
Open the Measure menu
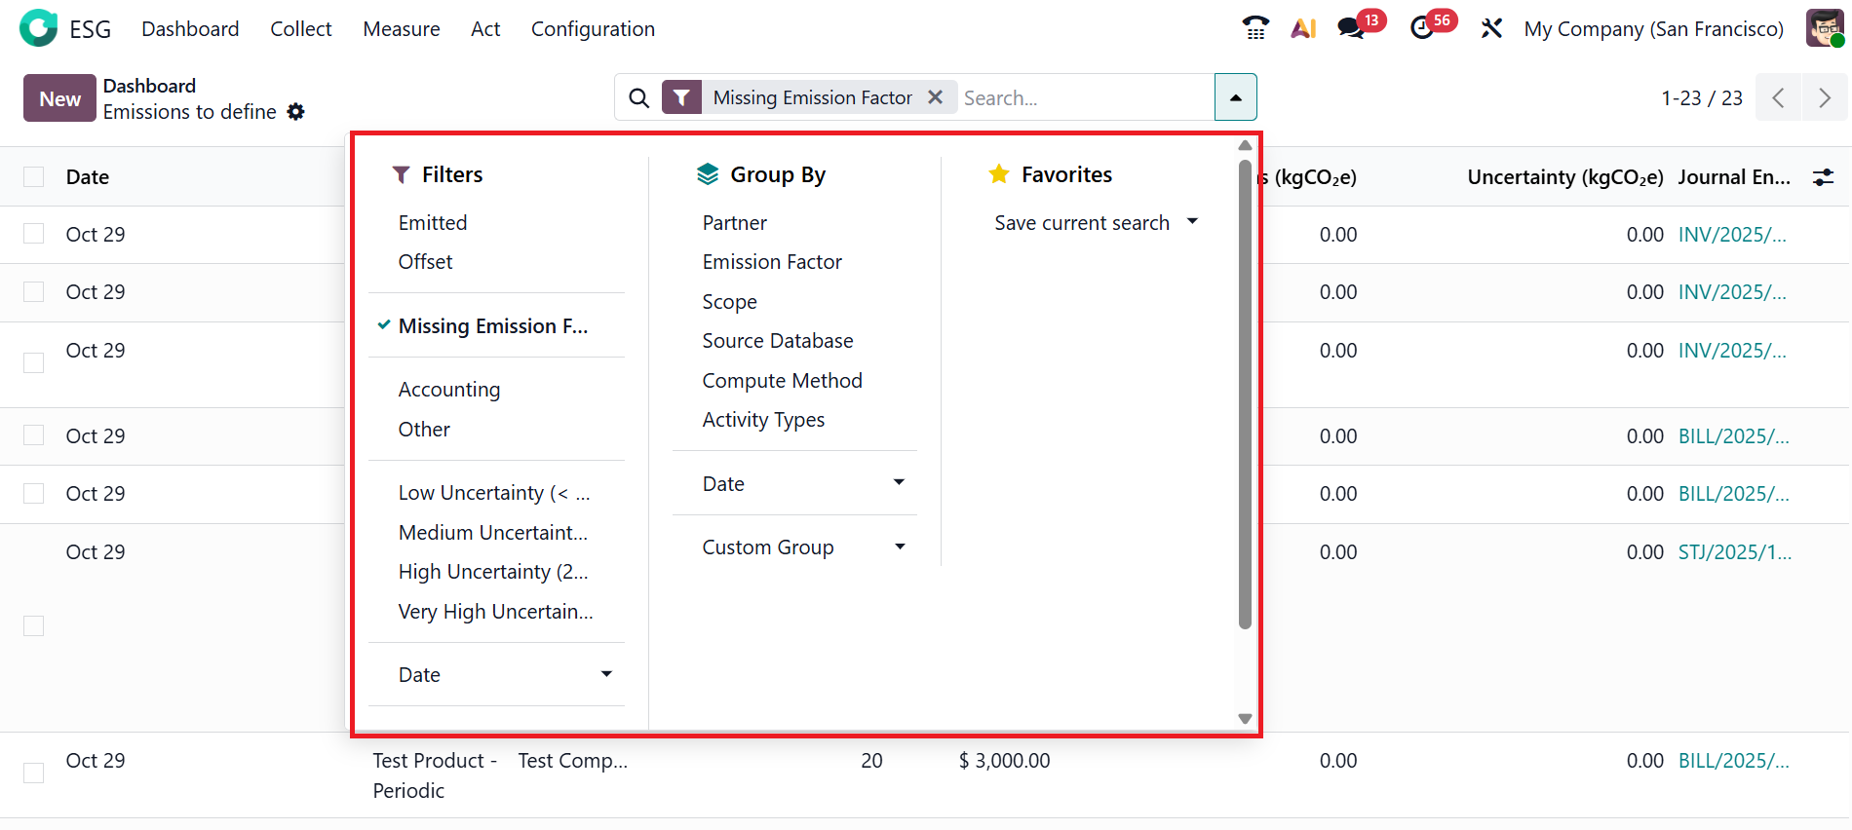click(x=401, y=29)
